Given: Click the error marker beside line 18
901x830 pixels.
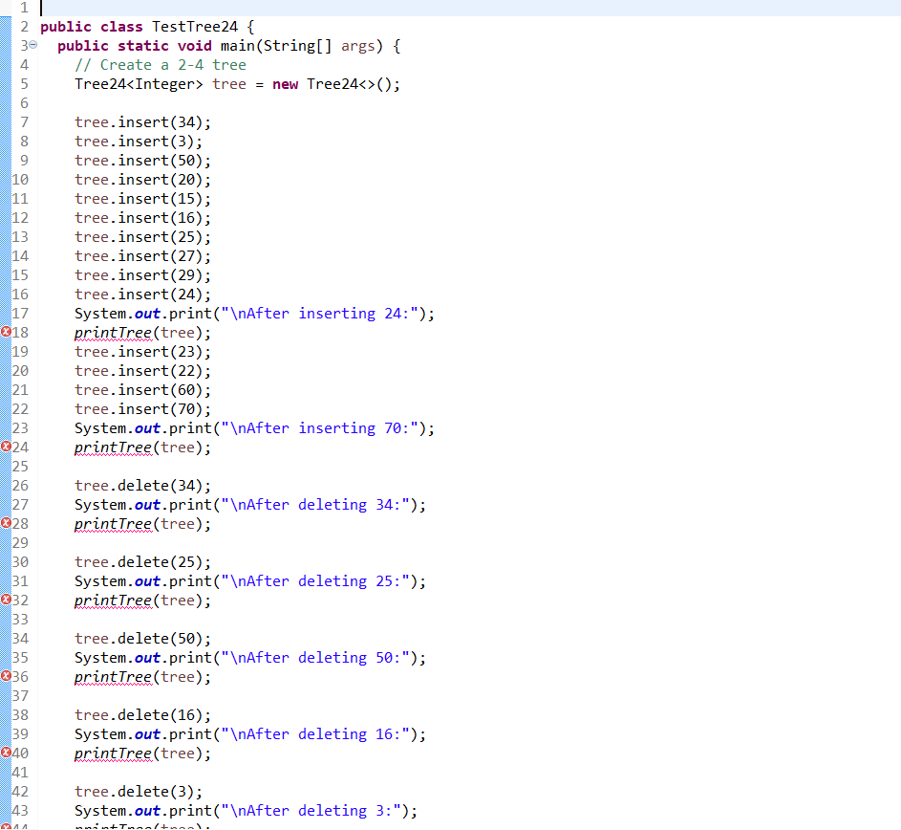Looking at the screenshot, I should click(8, 332).
